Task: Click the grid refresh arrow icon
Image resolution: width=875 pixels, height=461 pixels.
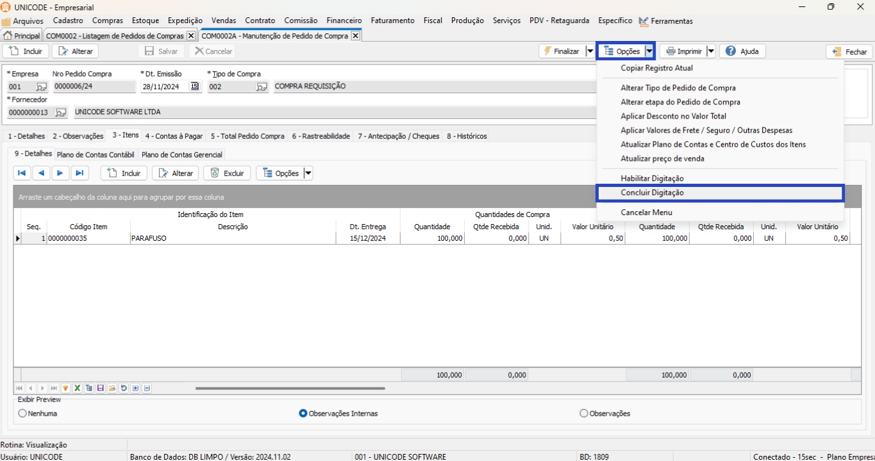Action: click(x=124, y=388)
